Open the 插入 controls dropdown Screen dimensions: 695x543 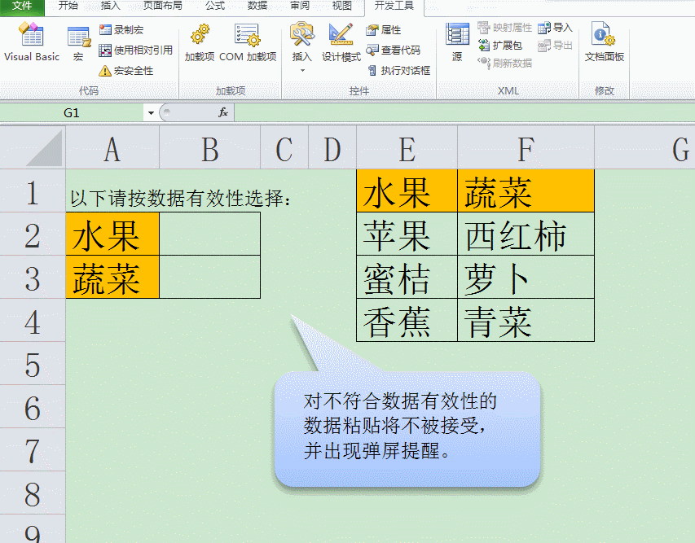point(301,47)
